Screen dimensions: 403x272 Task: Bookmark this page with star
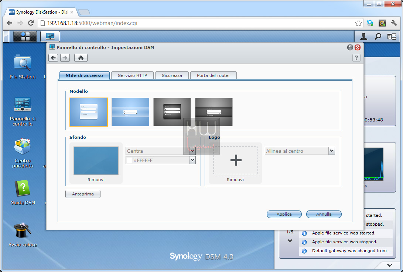click(x=358, y=23)
